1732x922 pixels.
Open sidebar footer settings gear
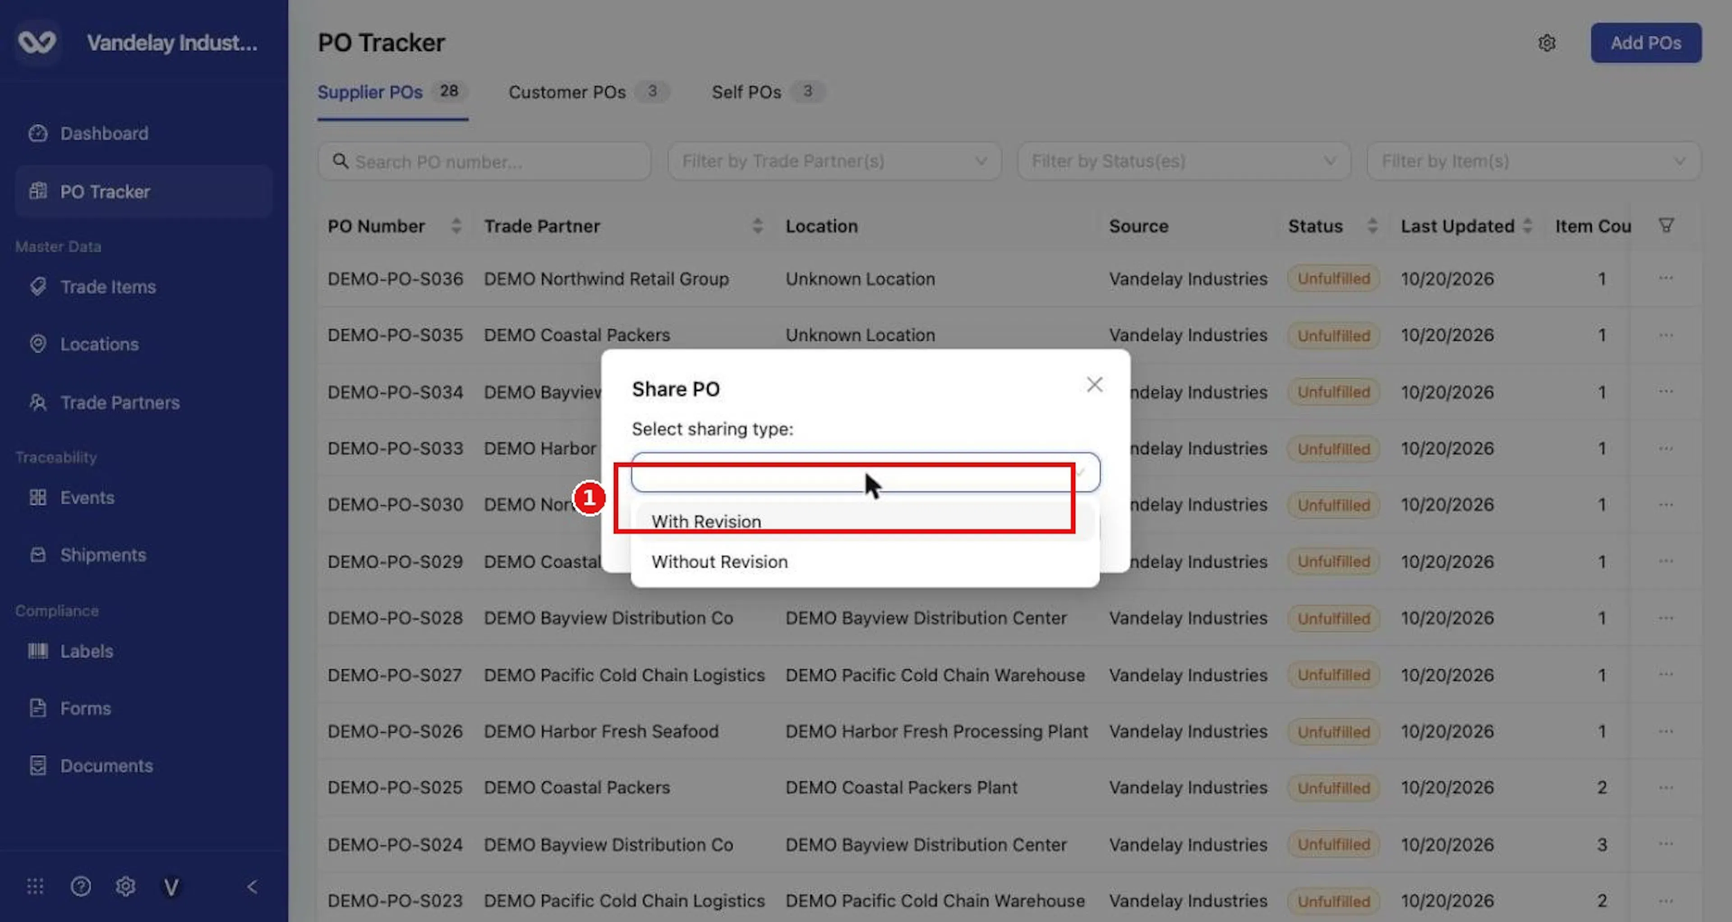[x=125, y=886]
